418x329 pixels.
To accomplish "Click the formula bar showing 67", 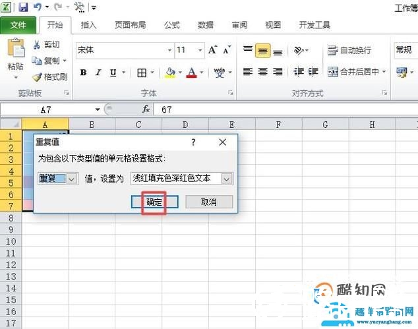I will [285, 109].
